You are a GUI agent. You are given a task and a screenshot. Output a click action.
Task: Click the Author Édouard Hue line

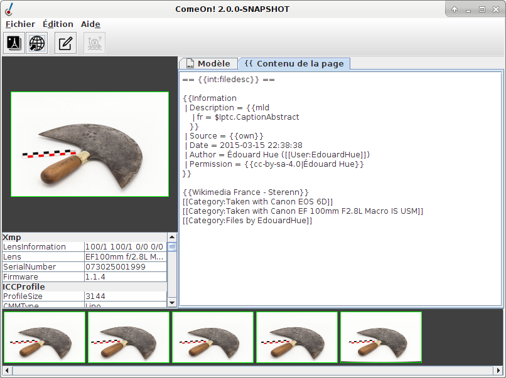pos(277,155)
